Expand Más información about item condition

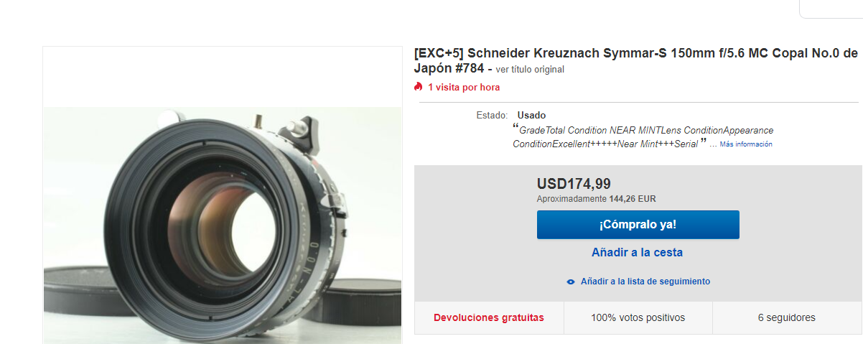coord(746,144)
